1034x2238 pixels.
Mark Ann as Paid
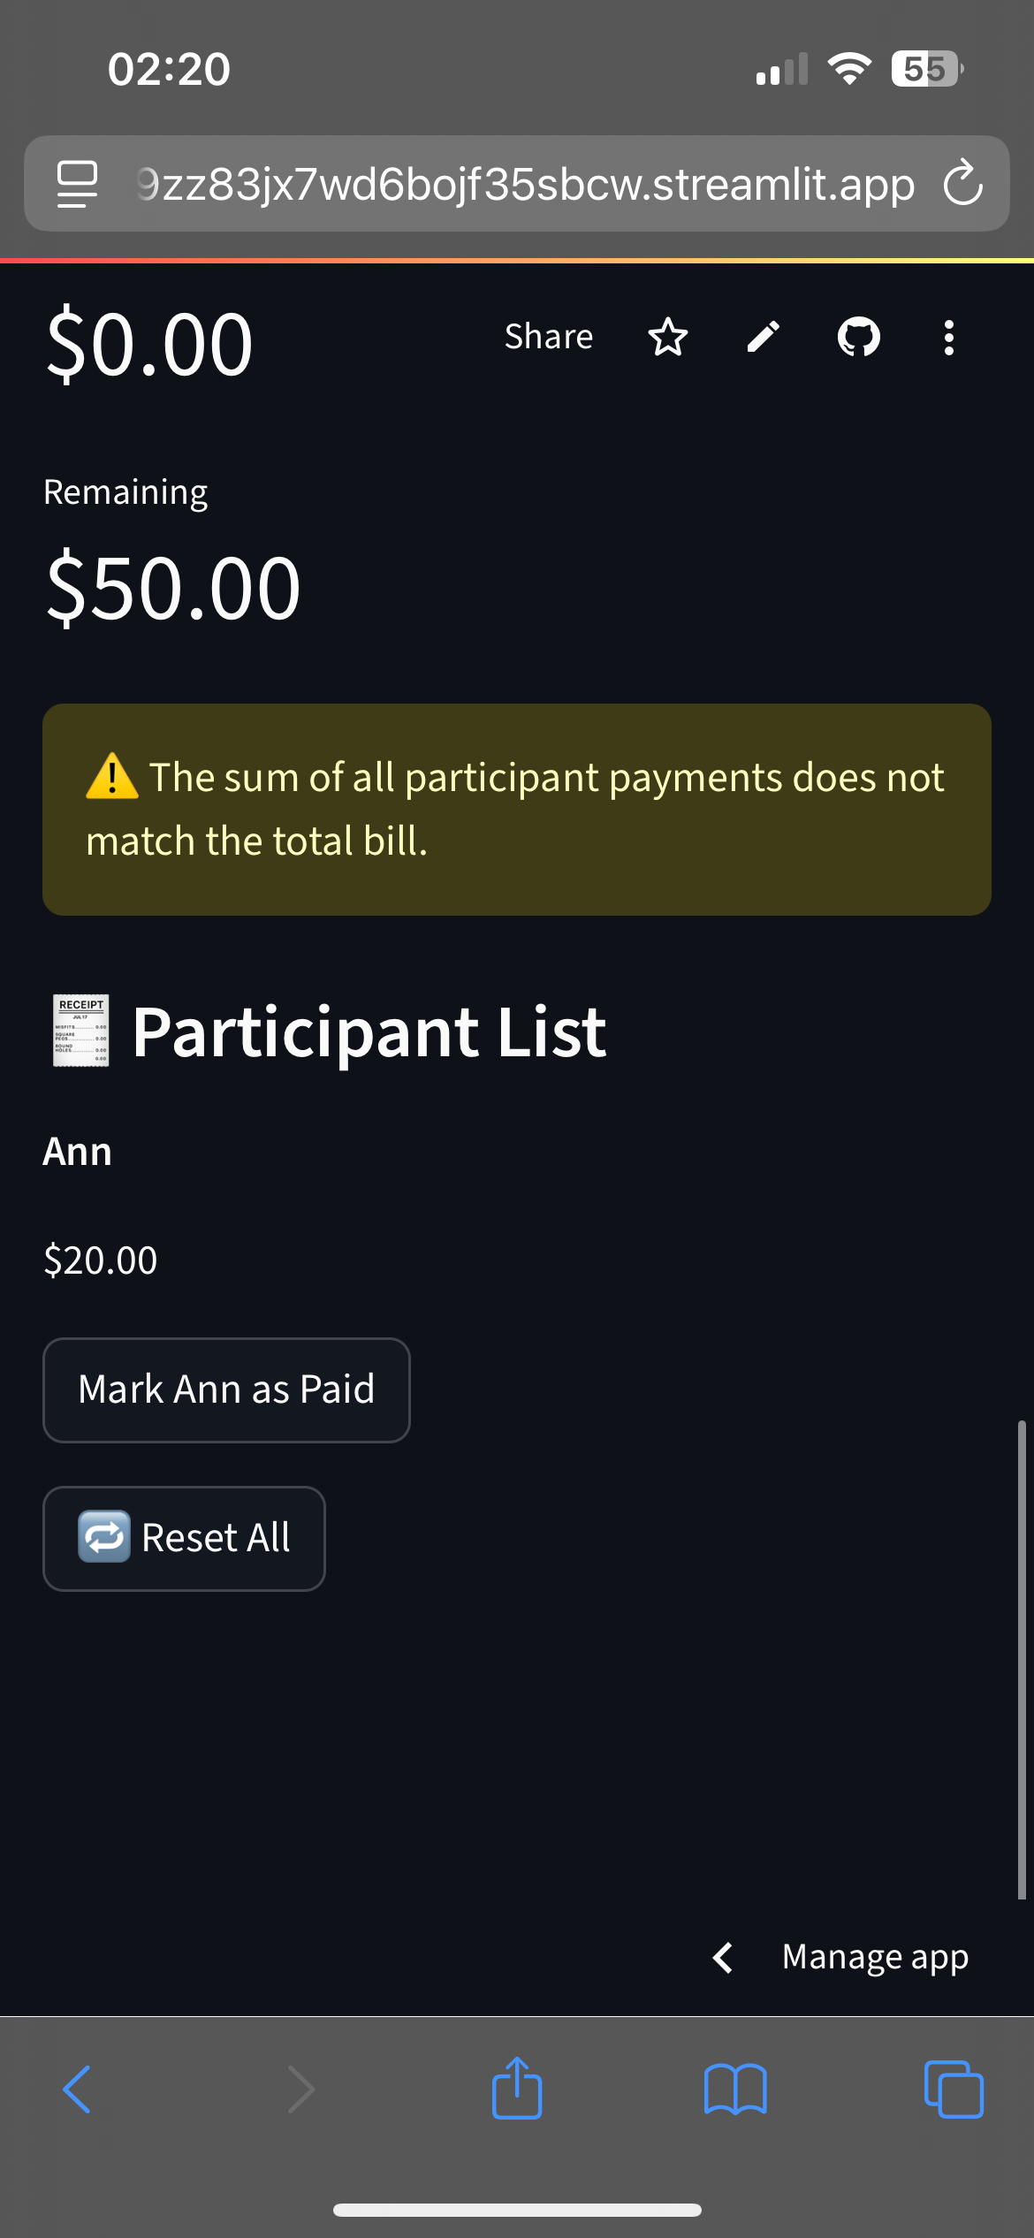click(226, 1389)
